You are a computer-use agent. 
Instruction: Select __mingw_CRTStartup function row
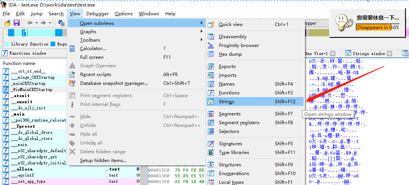pyautogui.click(x=34, y=77)
